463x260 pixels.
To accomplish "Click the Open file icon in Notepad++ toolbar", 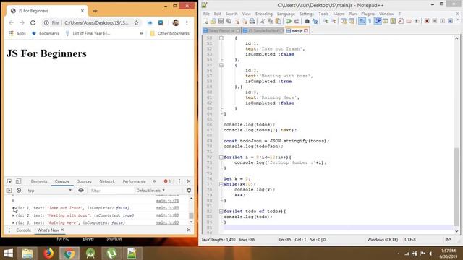I will coord(213,21).
